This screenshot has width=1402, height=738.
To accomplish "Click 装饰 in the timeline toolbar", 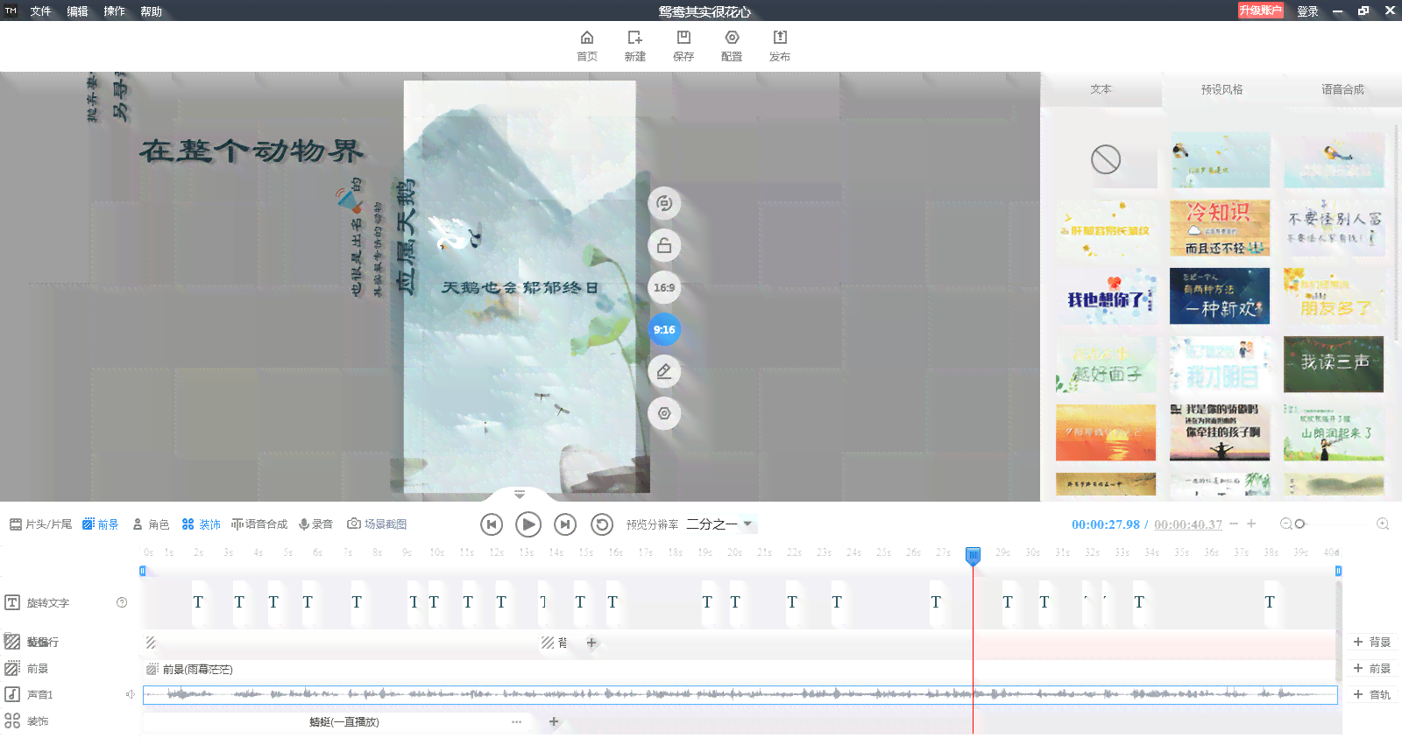I will click(202, 524).
